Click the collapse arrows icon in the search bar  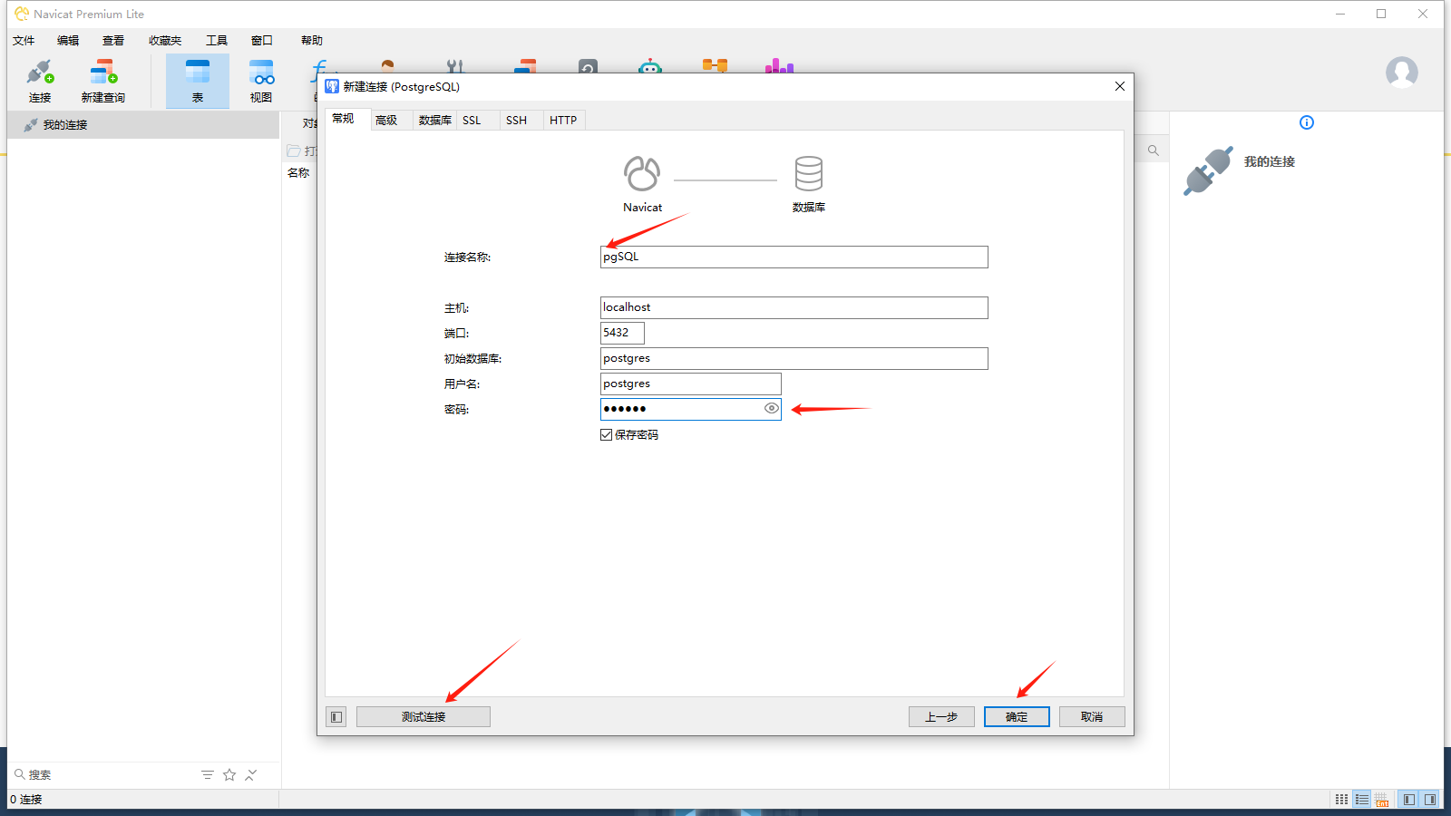(x=251, y=774)
